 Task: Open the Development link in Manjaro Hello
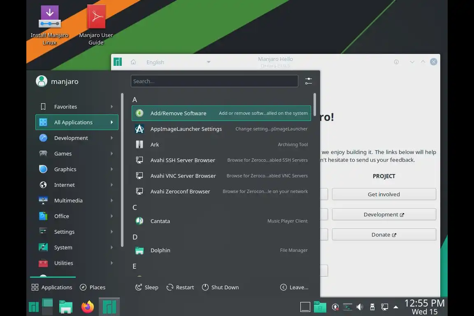click(x=384, y=214)
